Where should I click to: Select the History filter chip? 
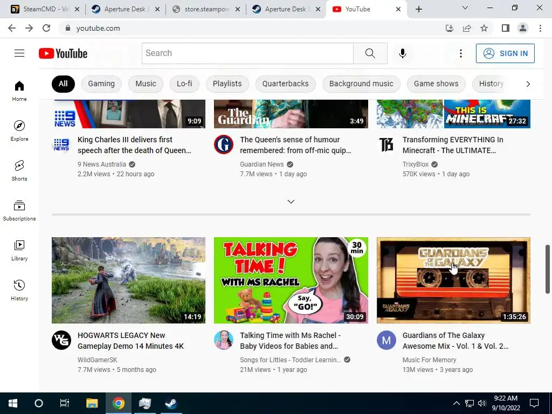[491, 84]
